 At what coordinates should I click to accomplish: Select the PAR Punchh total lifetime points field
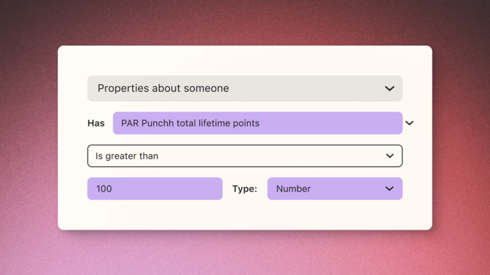[x=258, y=123]
